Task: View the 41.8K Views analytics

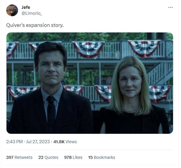Action: (64, 142)
